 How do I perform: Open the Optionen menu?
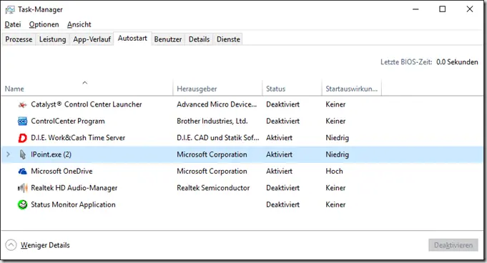tap(44, 24)
